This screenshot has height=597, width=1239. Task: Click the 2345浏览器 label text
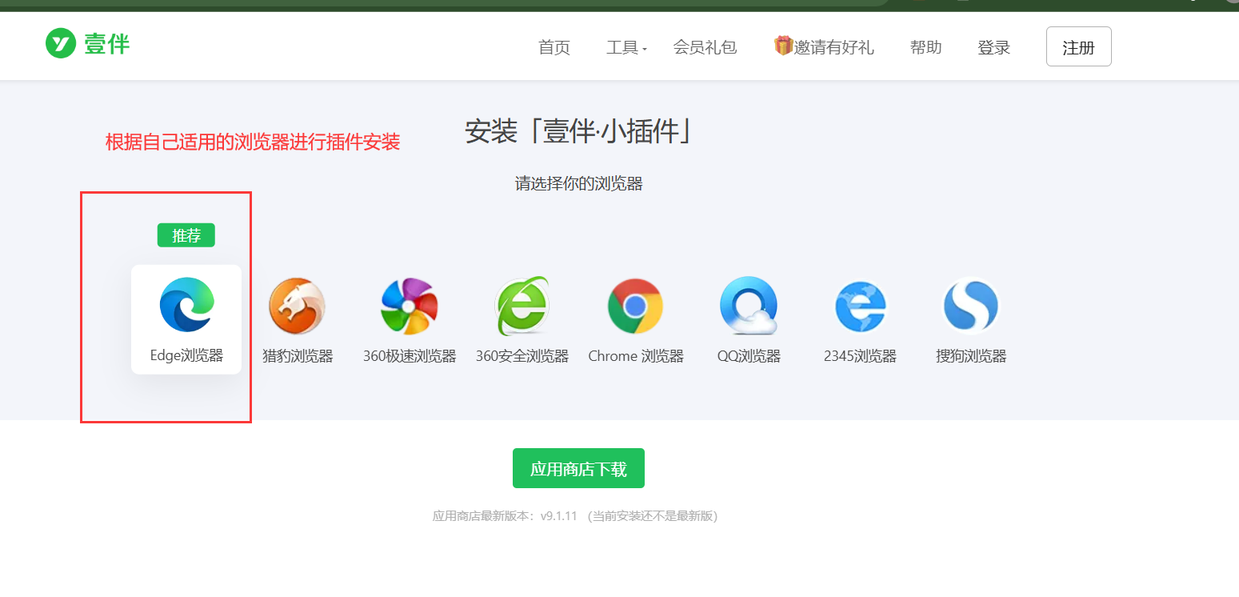tap(860, 356)
